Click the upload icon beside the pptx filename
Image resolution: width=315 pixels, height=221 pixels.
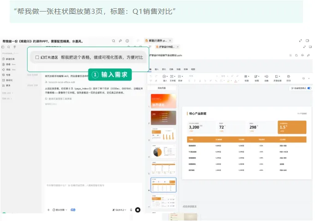[303, 55]
